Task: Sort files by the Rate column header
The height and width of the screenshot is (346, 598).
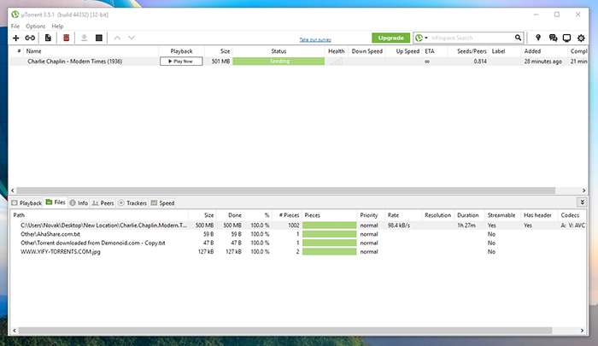Action: pos(403,215)
